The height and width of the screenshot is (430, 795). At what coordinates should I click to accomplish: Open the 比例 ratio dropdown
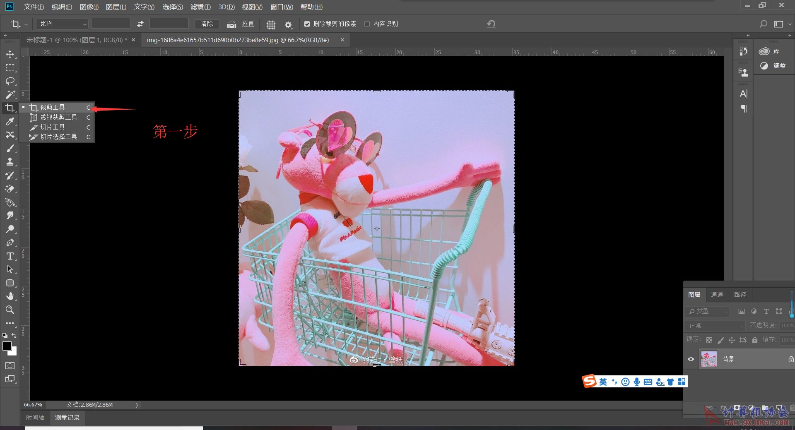tap(62, 24)
